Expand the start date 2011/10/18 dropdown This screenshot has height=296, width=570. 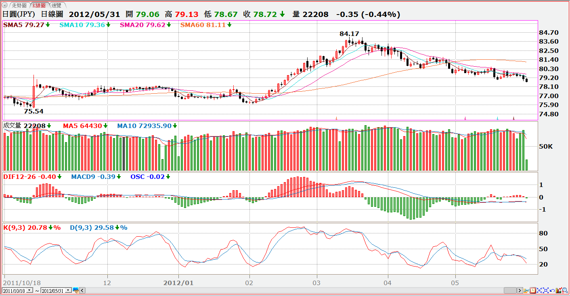coord(29,290)
